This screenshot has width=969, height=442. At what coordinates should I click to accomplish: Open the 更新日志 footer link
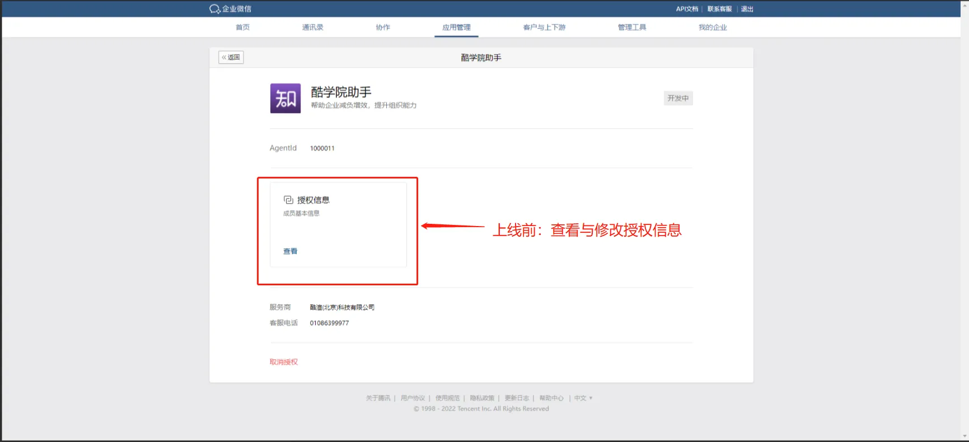click(517, 398)
